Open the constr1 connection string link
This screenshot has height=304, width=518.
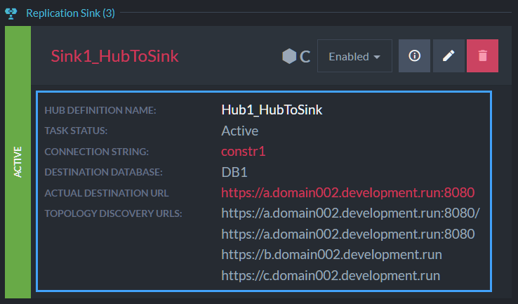(244, 152)
